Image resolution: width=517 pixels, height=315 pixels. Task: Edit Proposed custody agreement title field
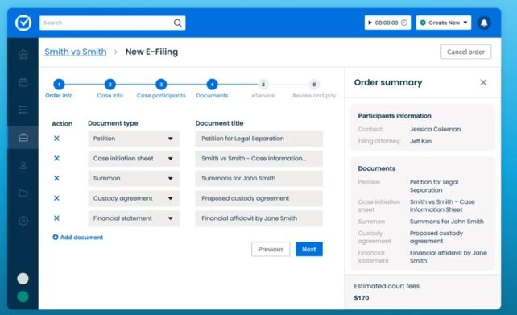coord(258,198)
